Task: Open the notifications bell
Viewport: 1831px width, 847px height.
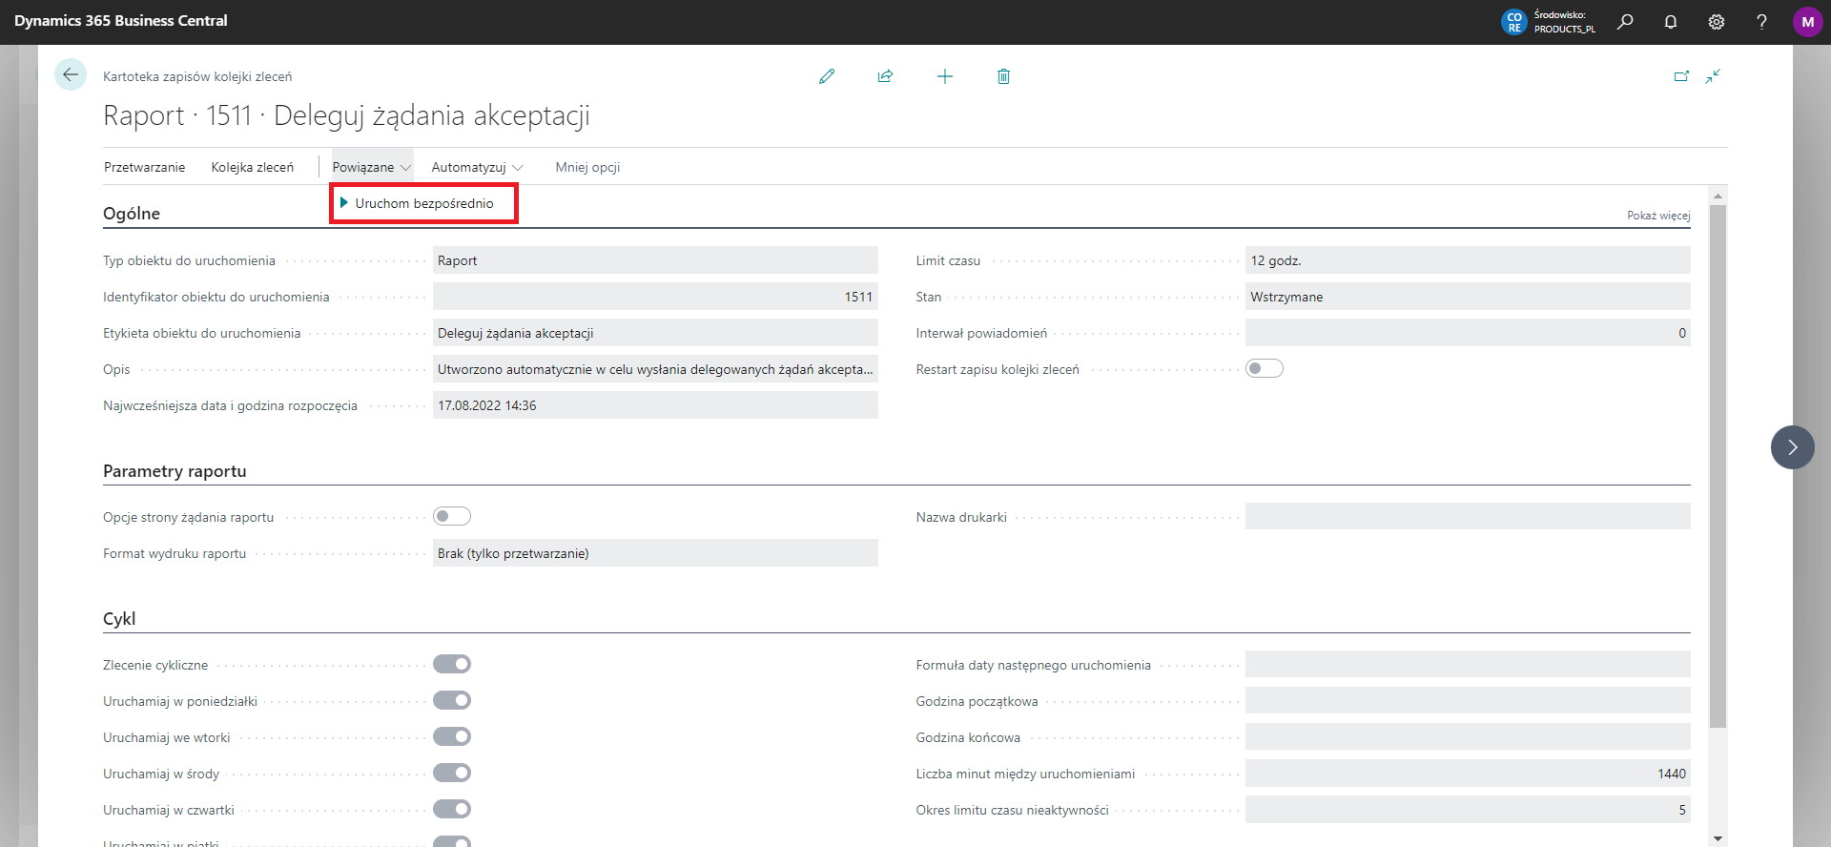Action: click(x=1670, y=22)
